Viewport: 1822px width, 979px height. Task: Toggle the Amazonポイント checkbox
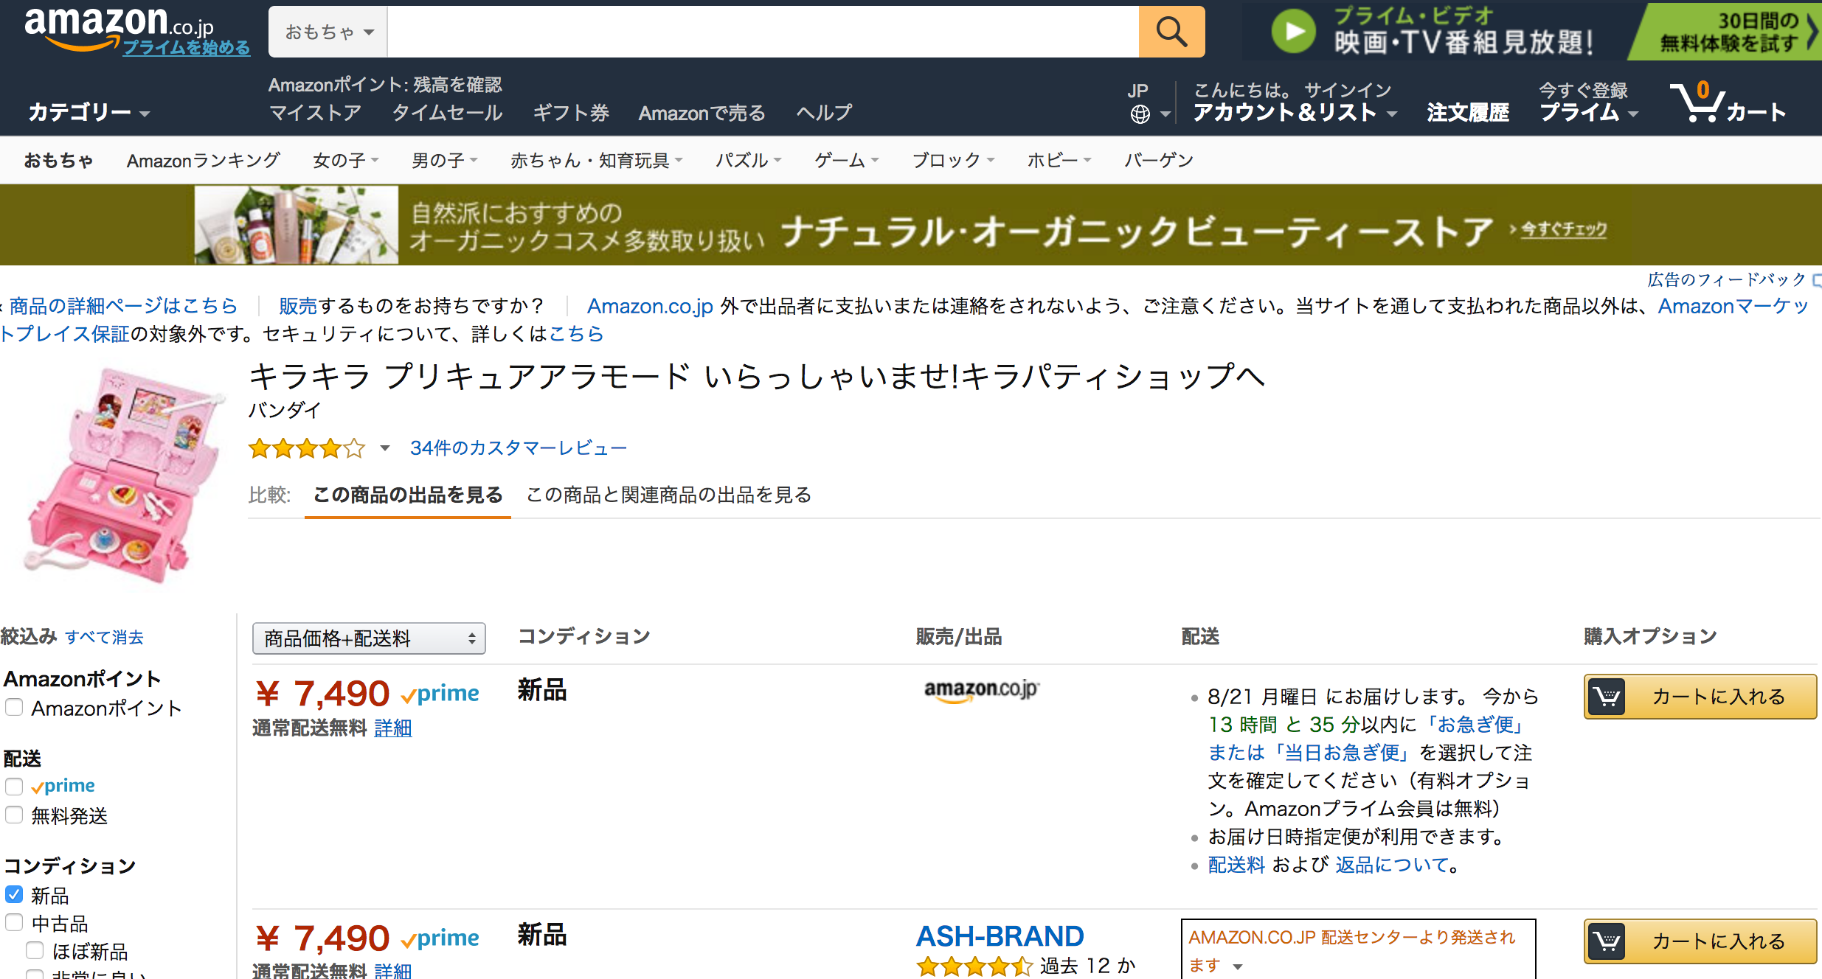14,708
